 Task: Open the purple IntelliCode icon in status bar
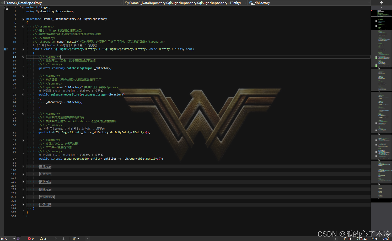[18, 239]
